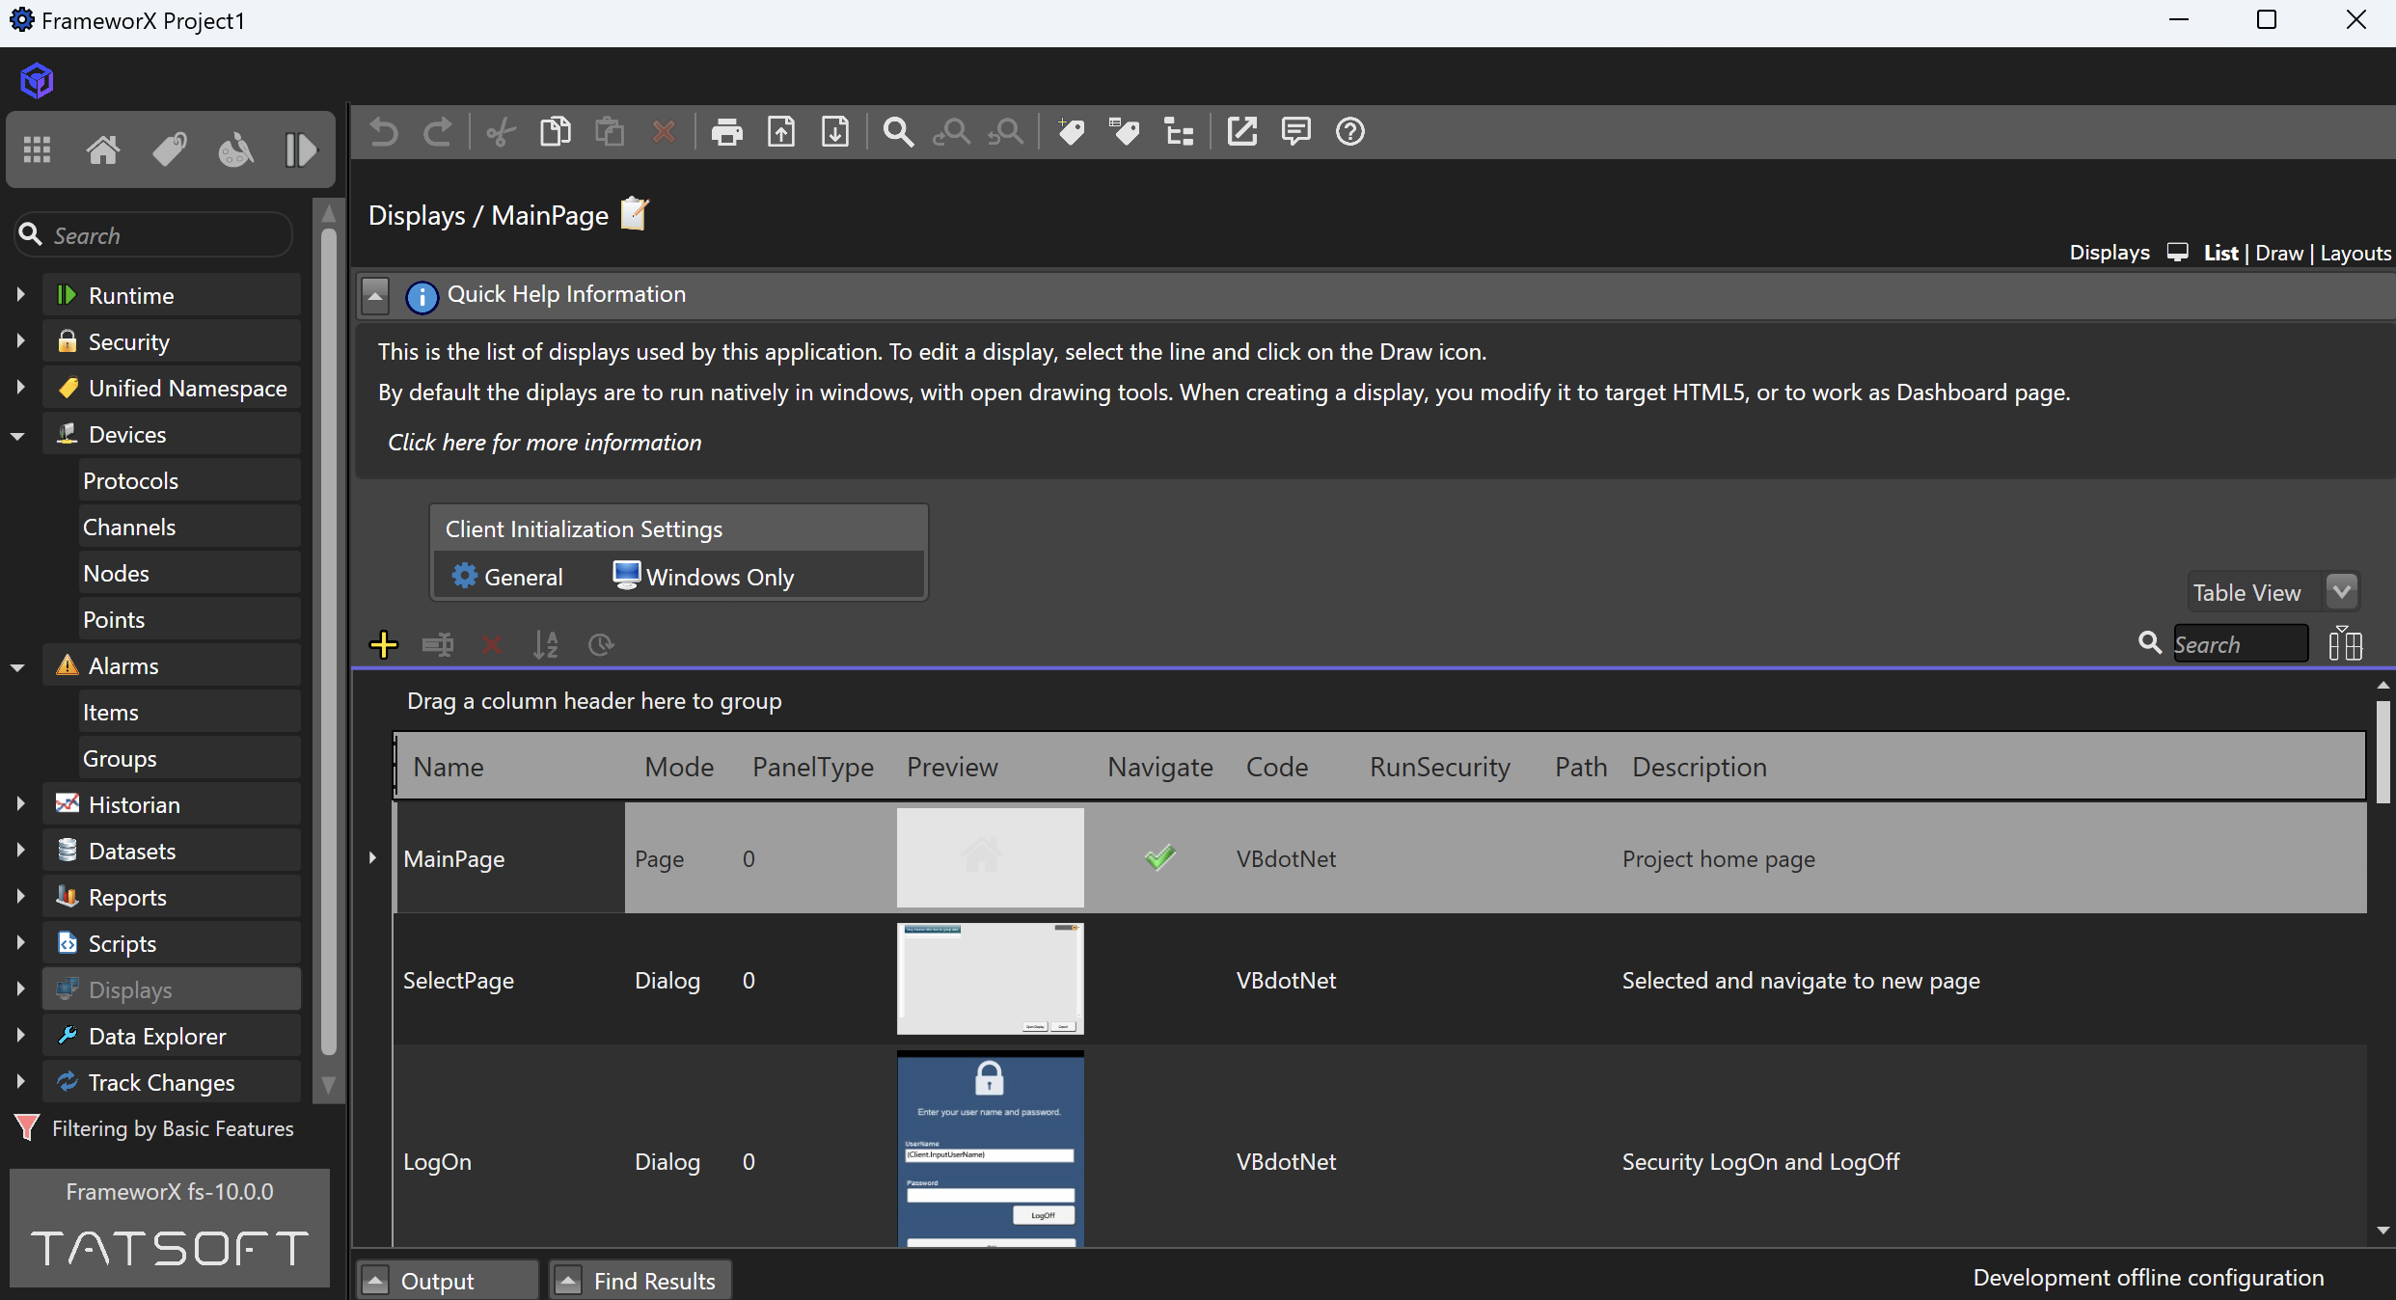This screenshot has height=1300, width=2396.
Task: Open the apps grid icon
Action: click(37, 149)
